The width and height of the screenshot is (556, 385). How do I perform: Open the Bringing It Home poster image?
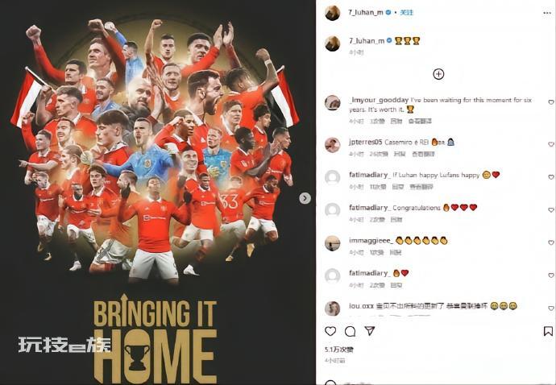(x=158, y=192)
